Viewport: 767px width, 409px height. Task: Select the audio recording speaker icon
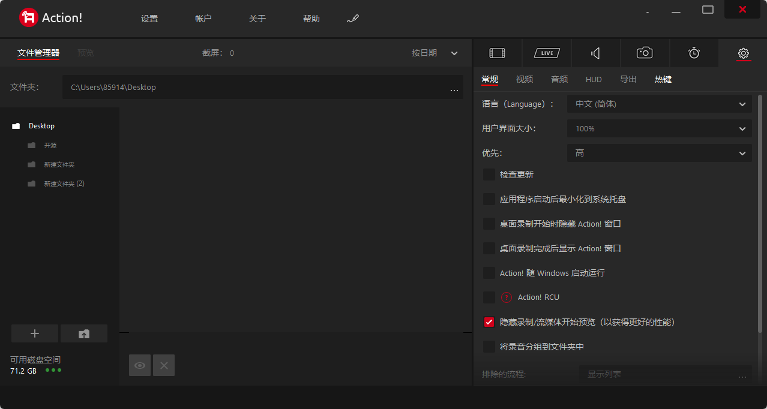click(595, 53)
